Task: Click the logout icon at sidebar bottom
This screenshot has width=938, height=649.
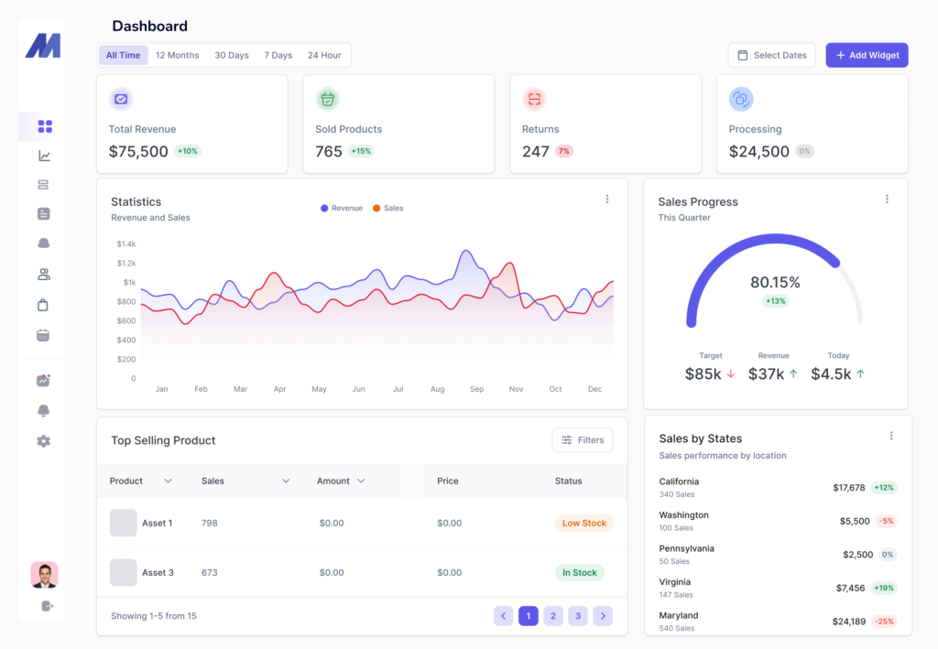Action: (x=48, y=606)
